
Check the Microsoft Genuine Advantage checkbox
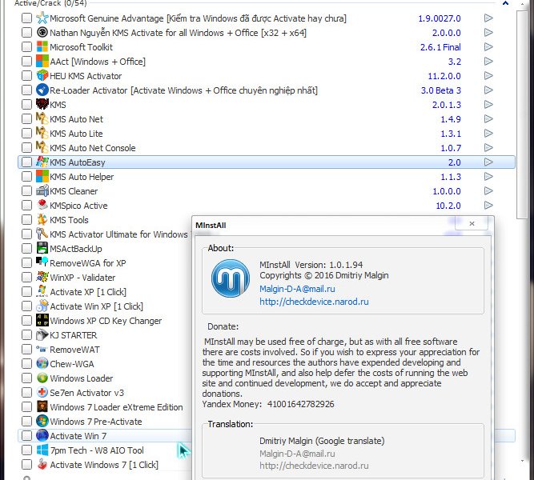click(x=26, y=18)
